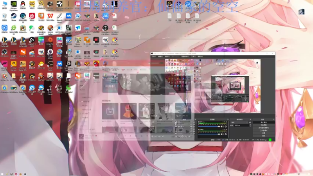The height and width of the screenshot is (176, 313).
Task: Open the blue Kugou K desktop icon
Action: 4,29
